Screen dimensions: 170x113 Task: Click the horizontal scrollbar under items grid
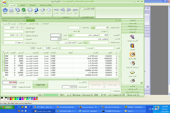78,79
